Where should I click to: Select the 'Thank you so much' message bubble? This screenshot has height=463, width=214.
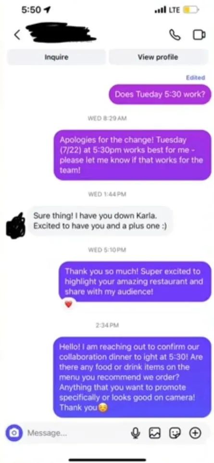(x=135, y=281)
